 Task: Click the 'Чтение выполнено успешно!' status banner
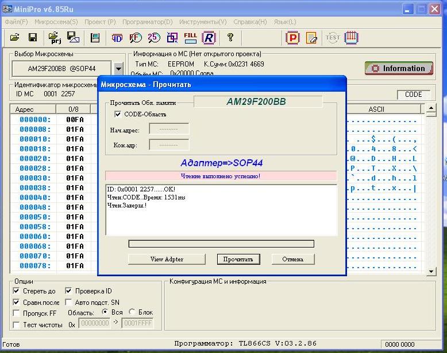(221, 176)
